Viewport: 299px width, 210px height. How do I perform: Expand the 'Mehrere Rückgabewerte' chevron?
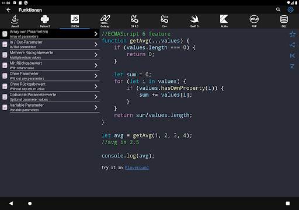[96, 55]
